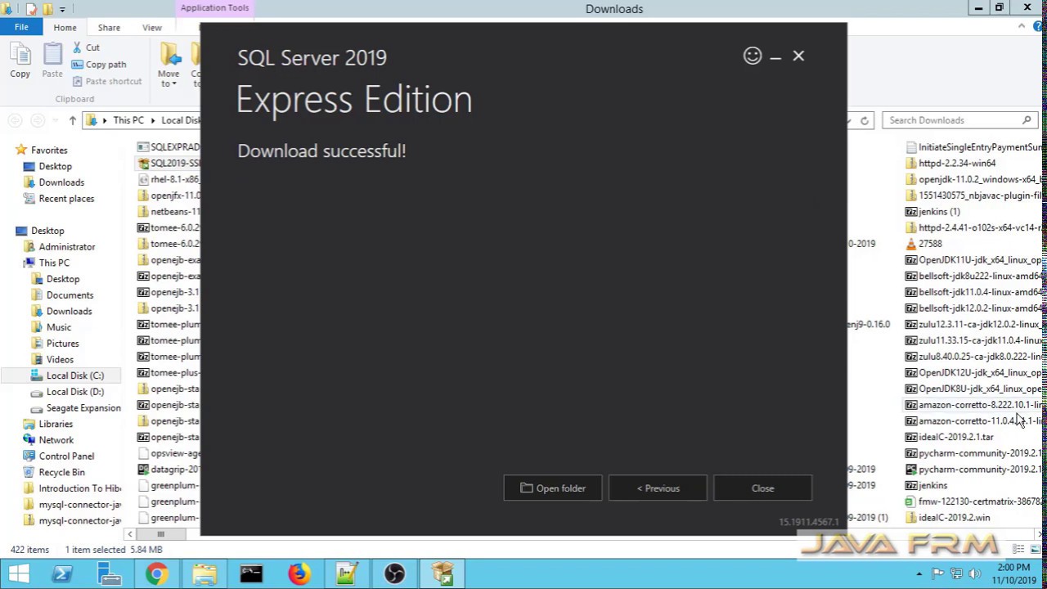
Task: Switch to the Home ribbon tab
Action: pyautogui.click(x=65, y=27)
